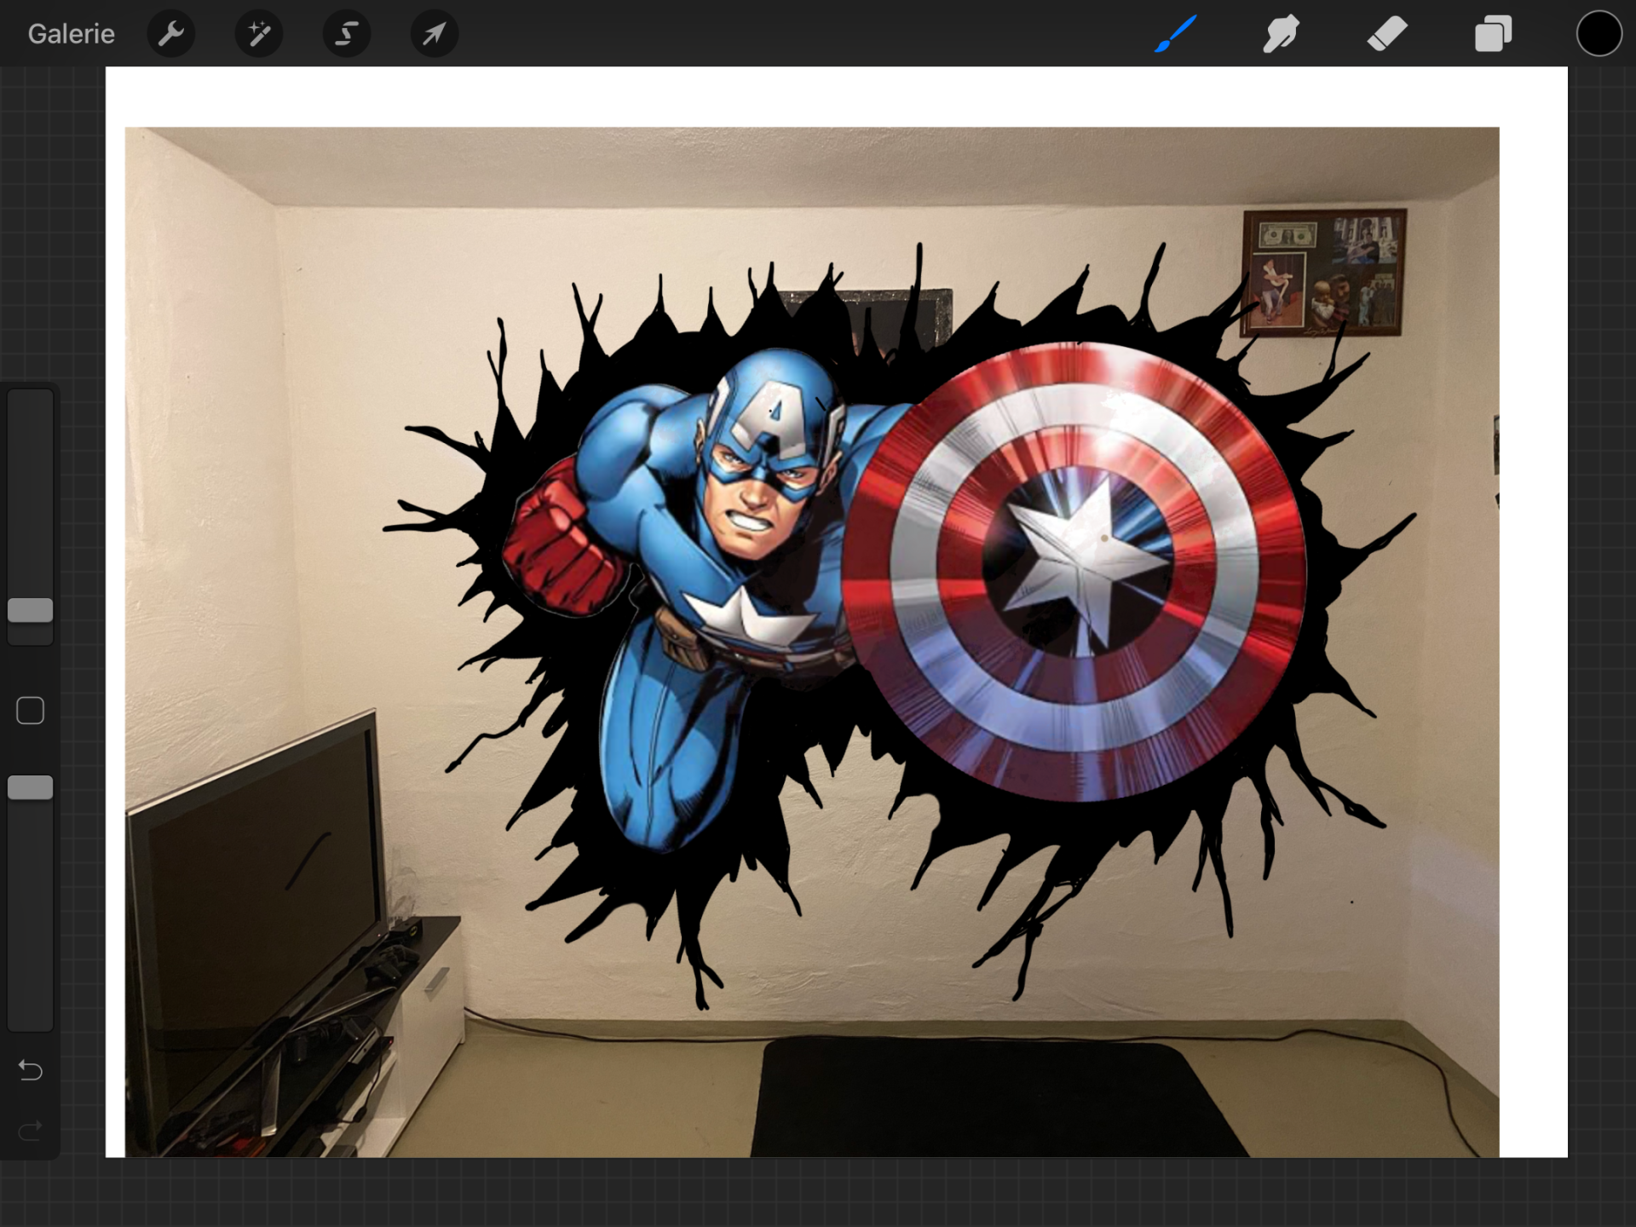Select the Smudge finger tool
The image size is (1636, 1227).
pyautogui.click(x=1281, y=34)
